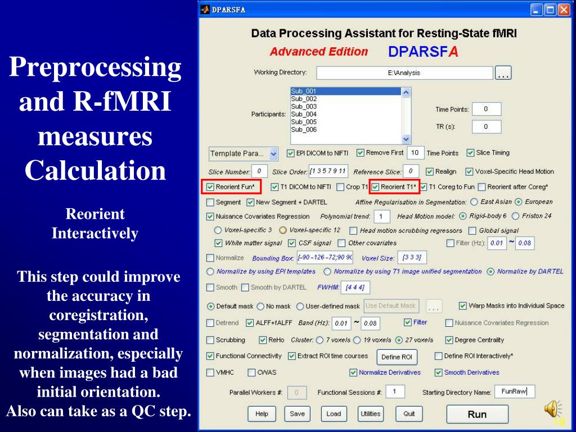The height and width of the screenshot is (432, 576).
Task: Click the Remove First 10 value field
Action: click(x=416, y=153)
